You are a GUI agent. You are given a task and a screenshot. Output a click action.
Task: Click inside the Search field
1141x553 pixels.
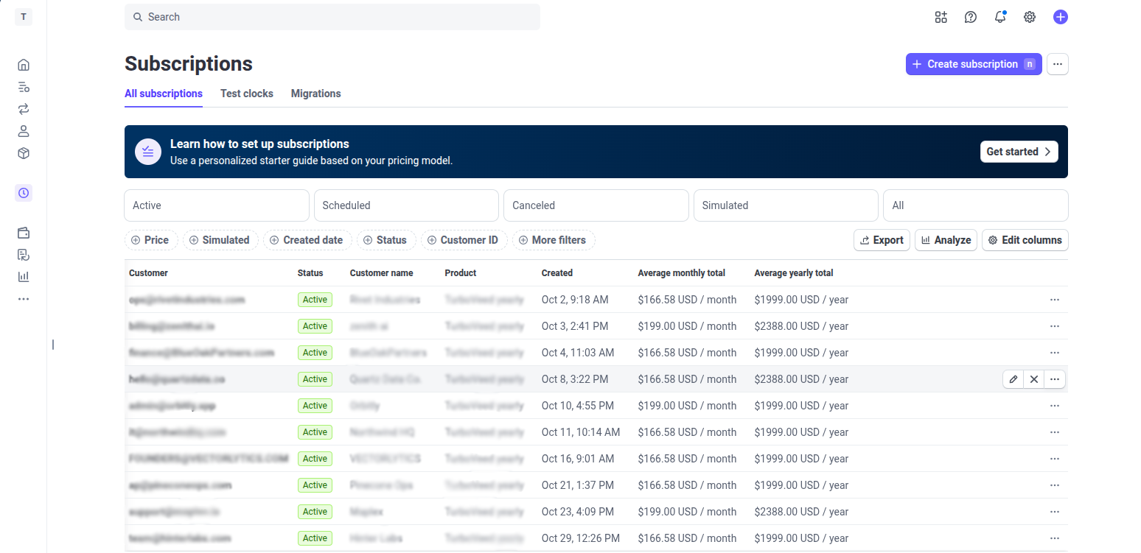332,16
